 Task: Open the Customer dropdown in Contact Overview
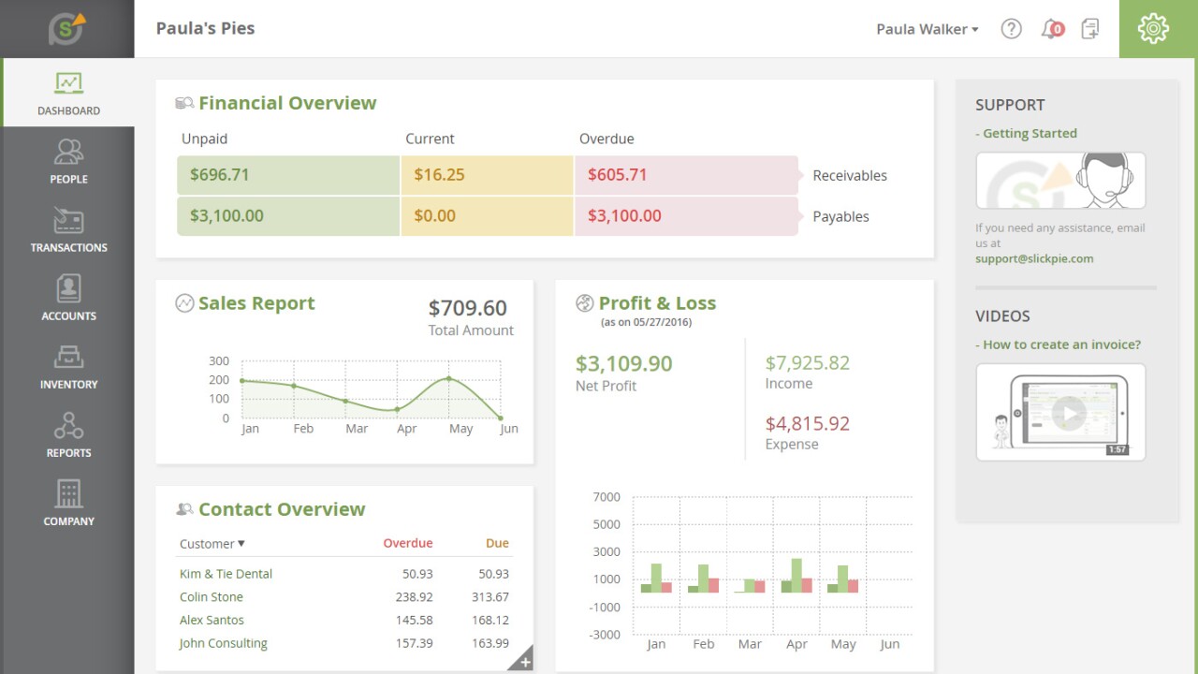(x=212, y=543)
